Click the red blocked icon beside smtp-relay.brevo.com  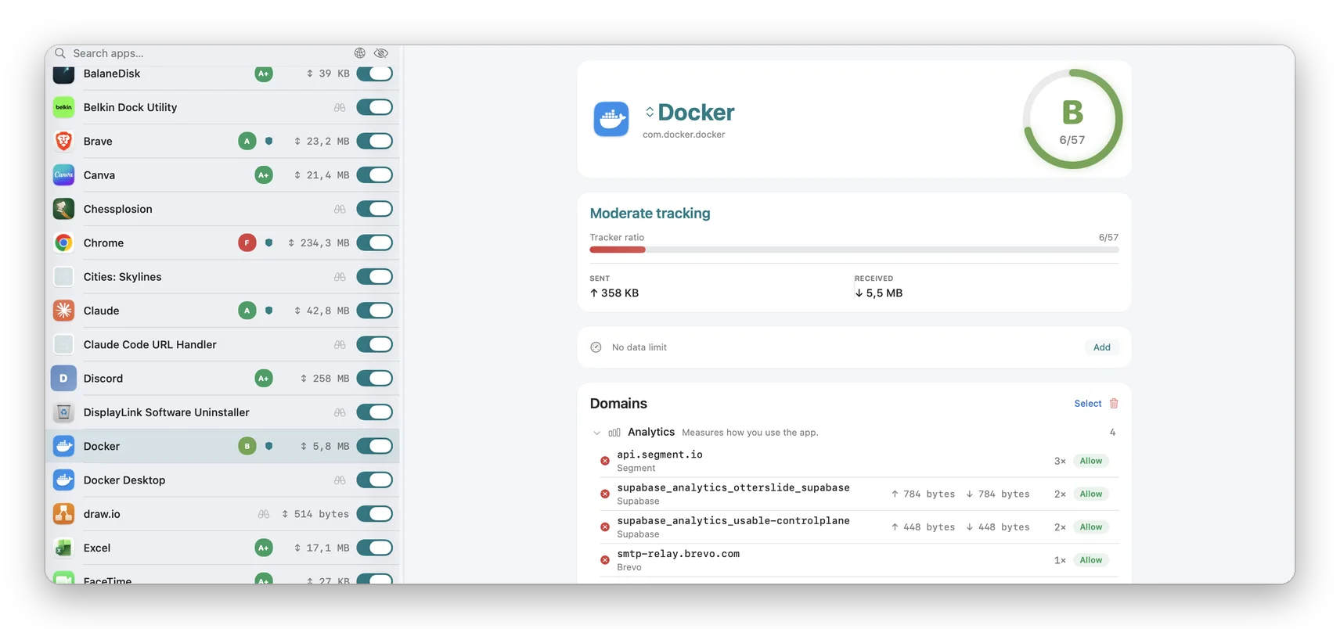point(605,560)
